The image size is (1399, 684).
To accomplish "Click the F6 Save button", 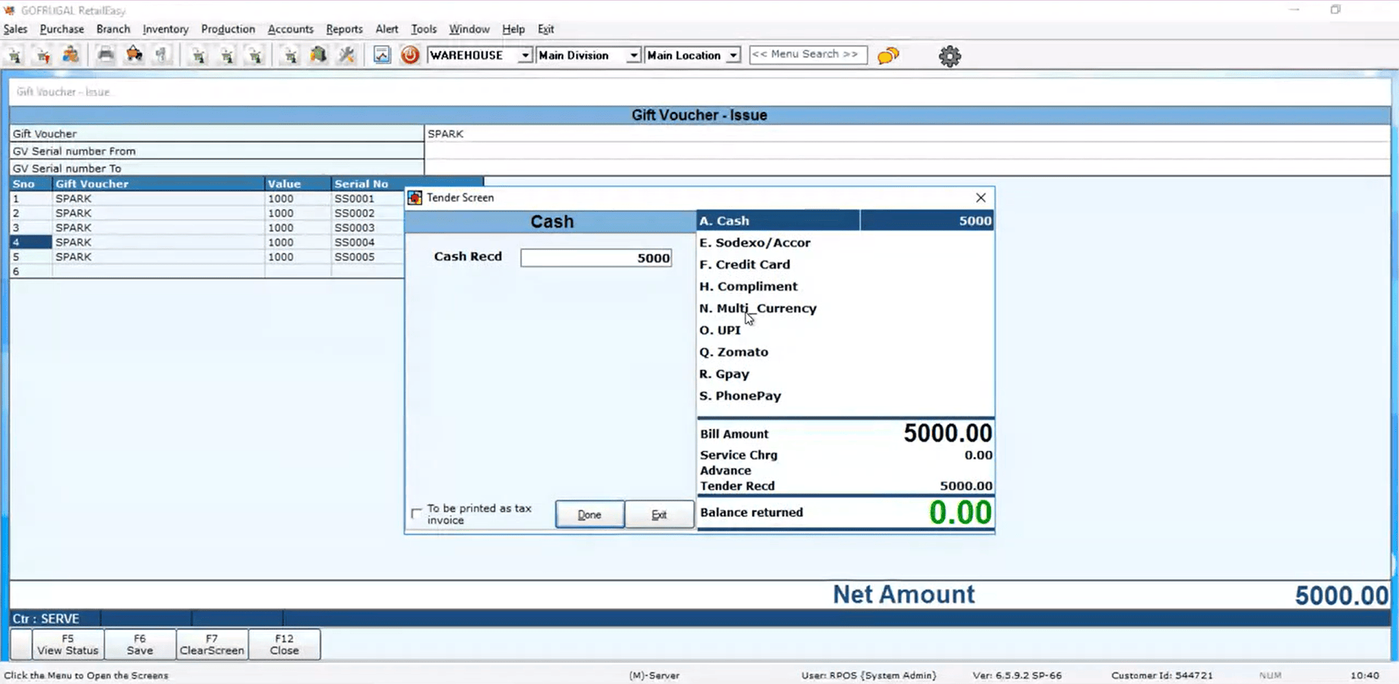I will 140,645.
